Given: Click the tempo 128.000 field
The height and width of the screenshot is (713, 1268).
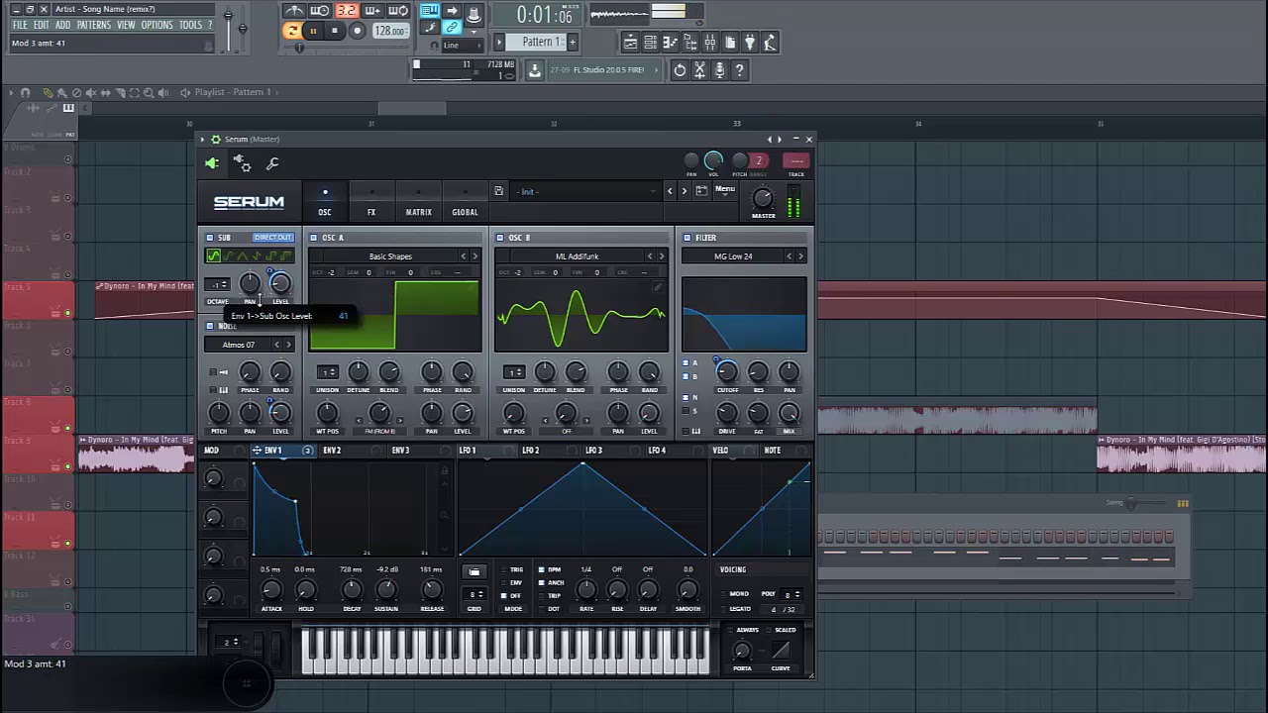Looking at the screenshot, I should coord(390,31).
